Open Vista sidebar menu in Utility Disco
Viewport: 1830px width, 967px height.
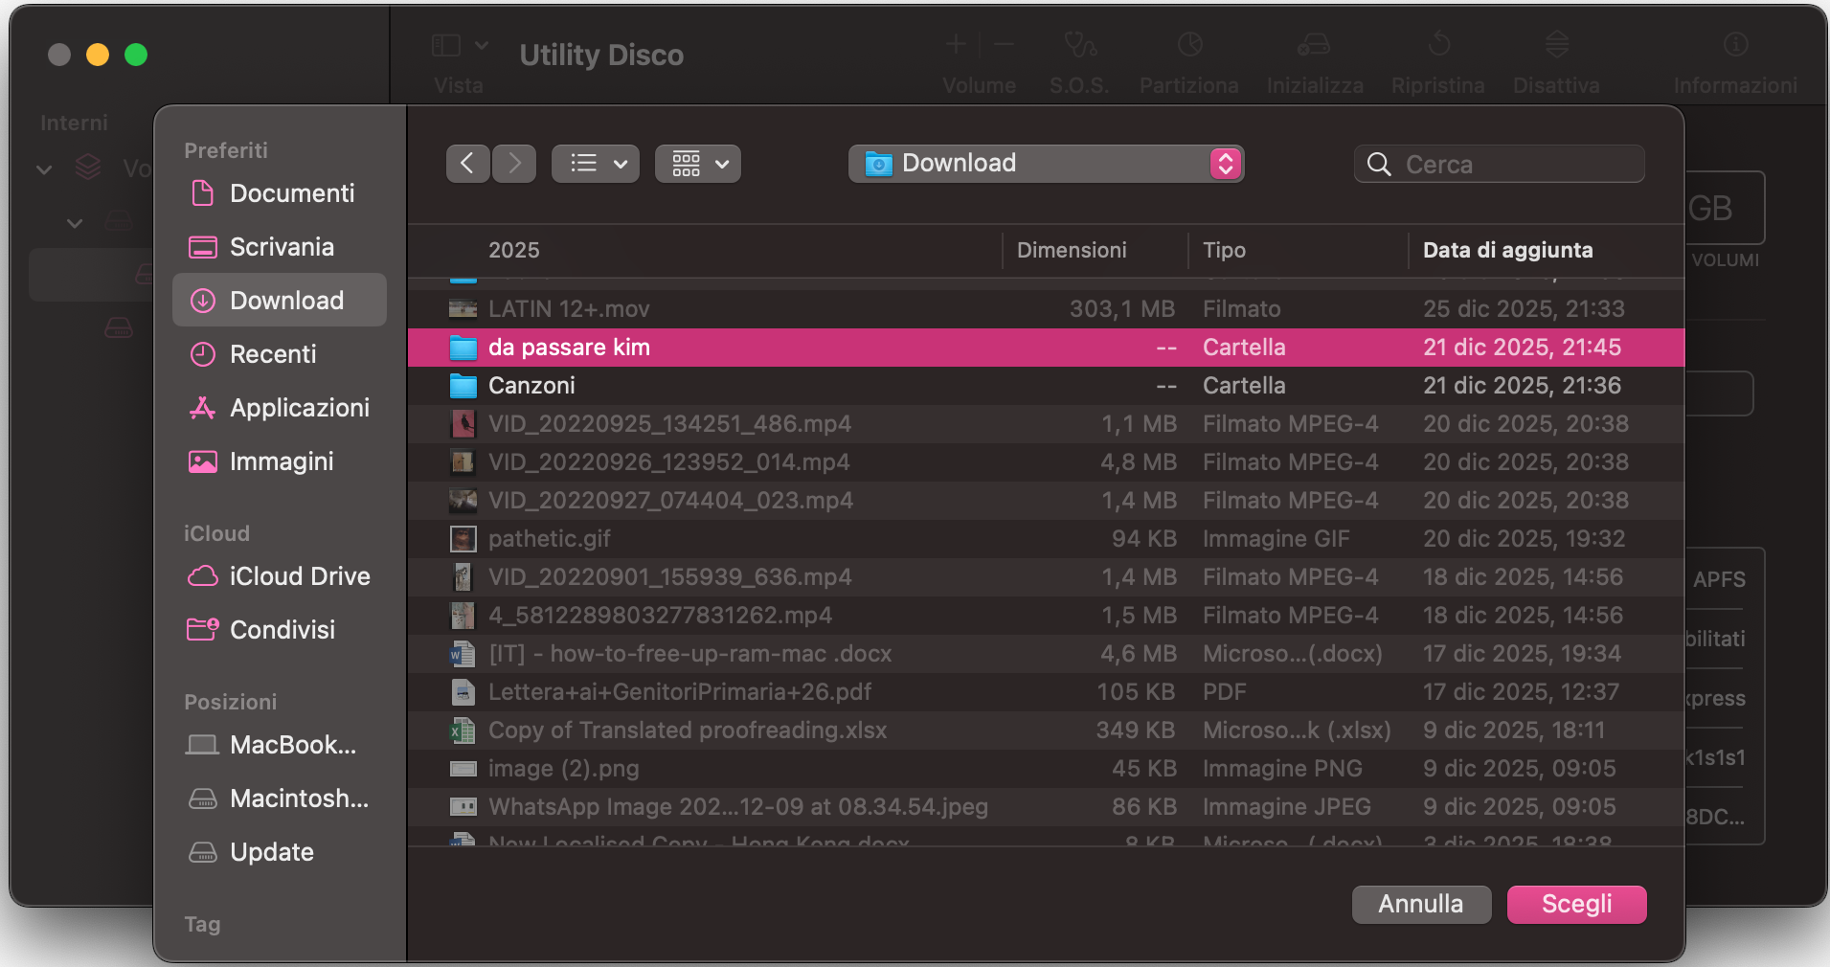460,45
